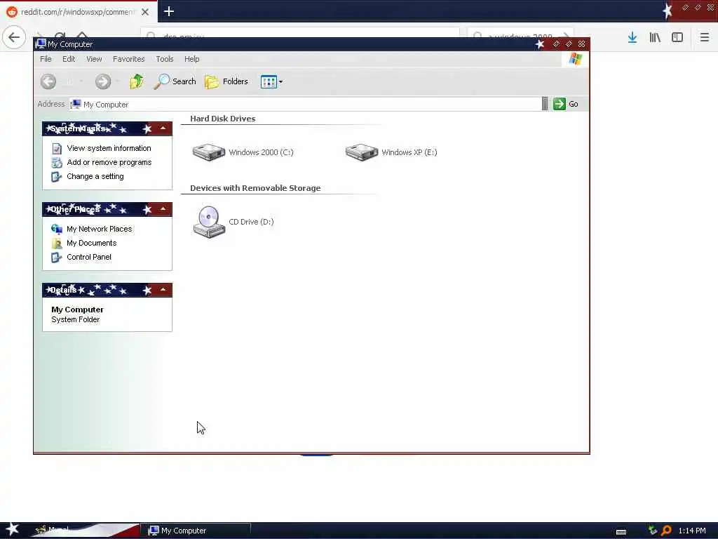Open a new browser tab with plus
This screenshot has height=539, width=718.
(x=169, y=11)
